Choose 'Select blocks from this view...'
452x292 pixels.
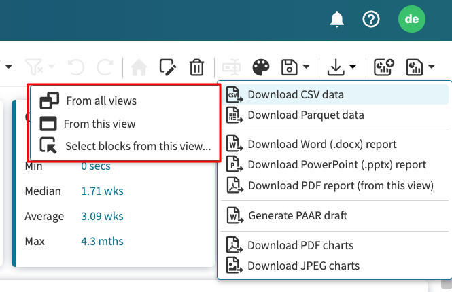tap(137, 145)
